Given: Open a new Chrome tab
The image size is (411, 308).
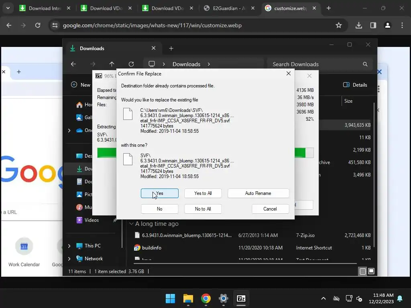Looking at the screenshot, I should [328, 8].
